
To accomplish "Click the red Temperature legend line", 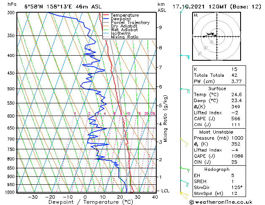I will 106,15.
